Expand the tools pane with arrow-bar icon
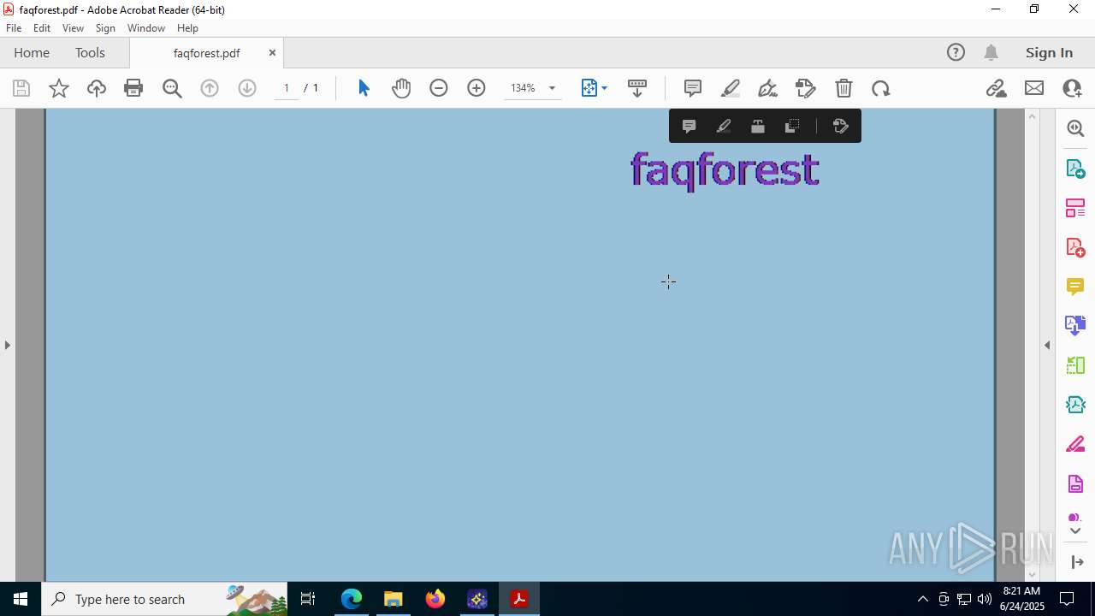 click(x=1077, y=561)
